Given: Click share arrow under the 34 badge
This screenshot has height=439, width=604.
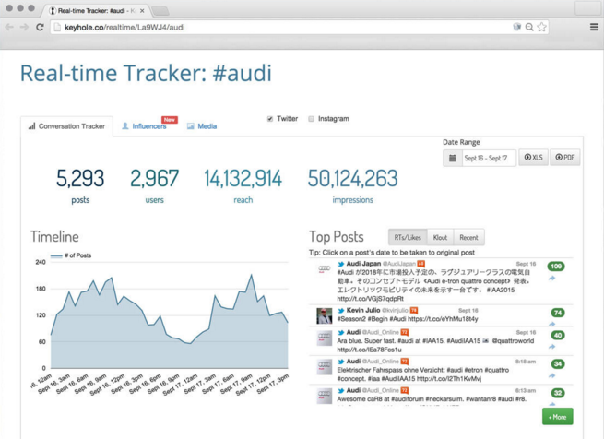Looking at the screenshot, I should [x=552, y=375].
